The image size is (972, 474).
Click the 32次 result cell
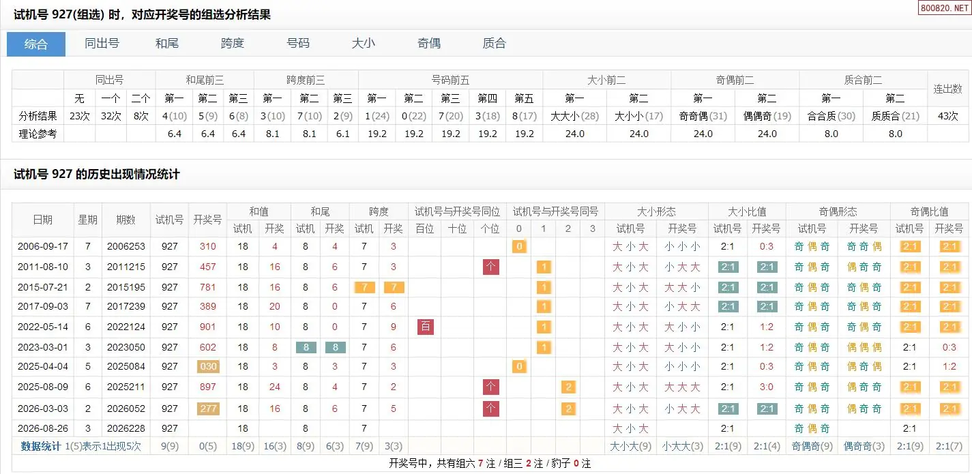coord(111,116)
